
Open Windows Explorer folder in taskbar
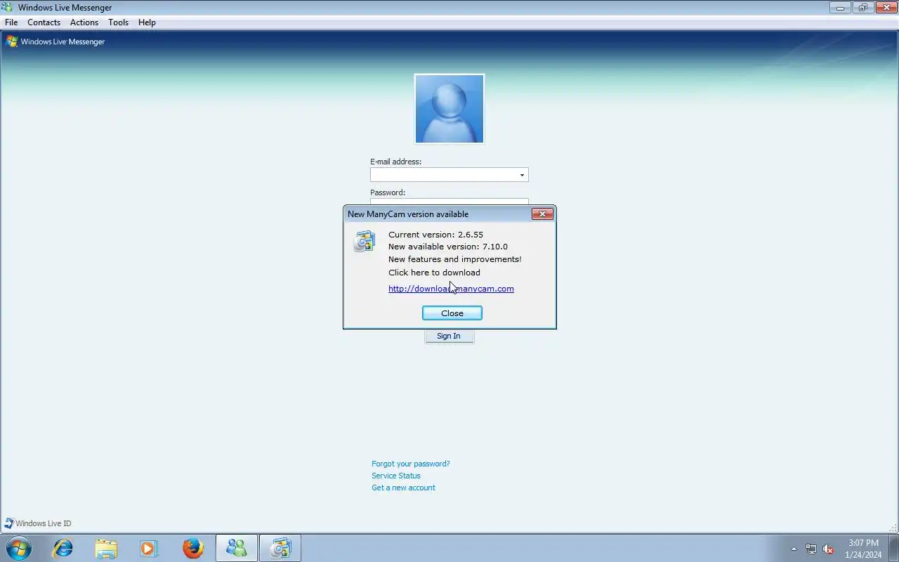point(106,548)
